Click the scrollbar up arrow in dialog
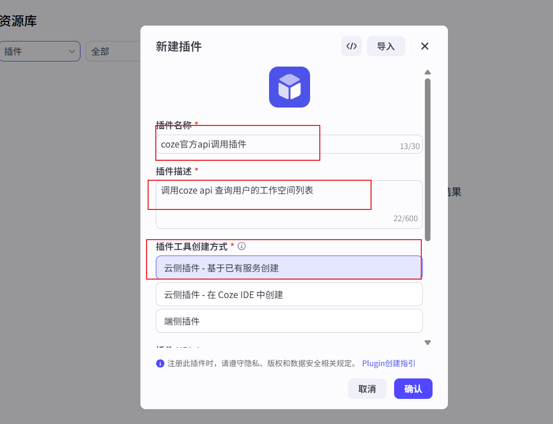The height and width of the screenshot is (424, 553). tap(427, 72)
